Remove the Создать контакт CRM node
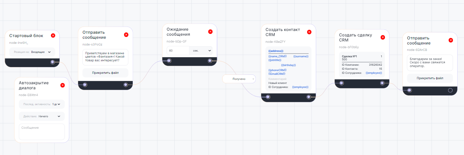The width and height of the screenshot is (464, 155). [x=309, y=32]
